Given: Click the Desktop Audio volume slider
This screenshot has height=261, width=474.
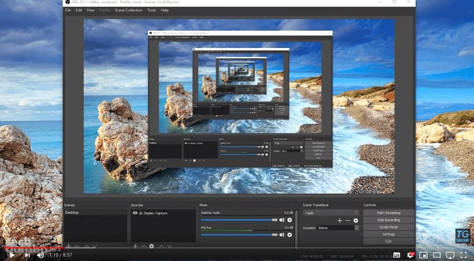Looking at the screenshot, I should pos(239,220).
